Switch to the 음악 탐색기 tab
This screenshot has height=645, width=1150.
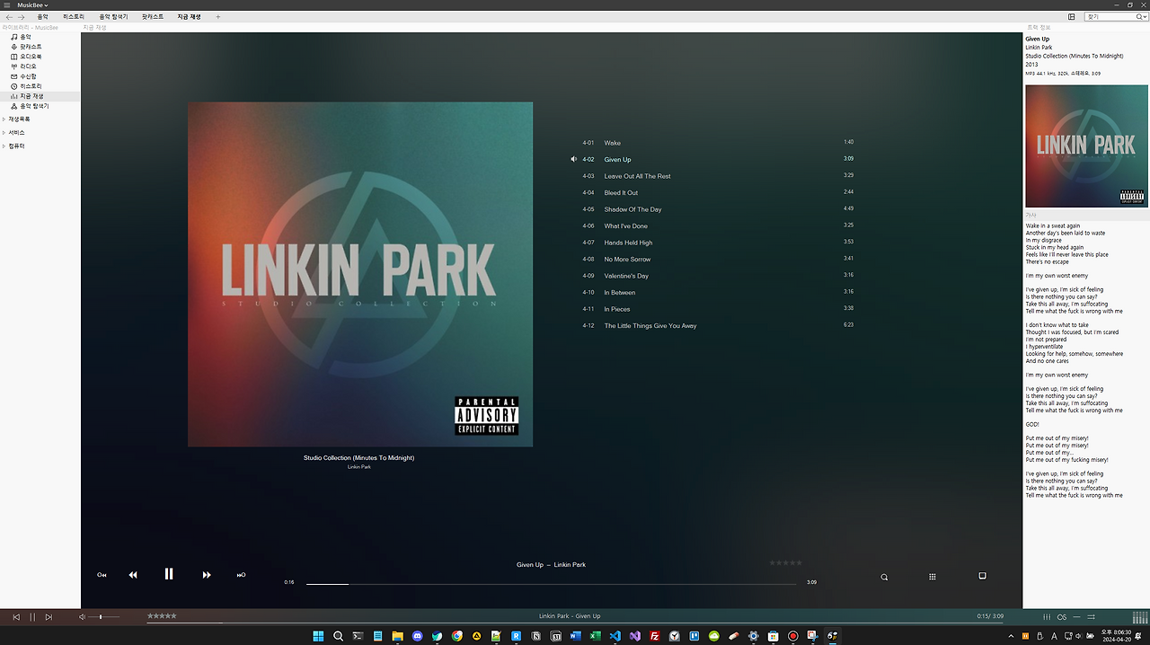coord(113,17)
